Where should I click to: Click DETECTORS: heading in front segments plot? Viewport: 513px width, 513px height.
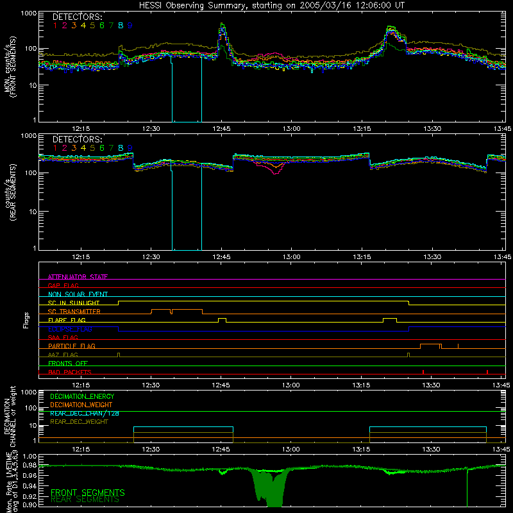[78, 17]
